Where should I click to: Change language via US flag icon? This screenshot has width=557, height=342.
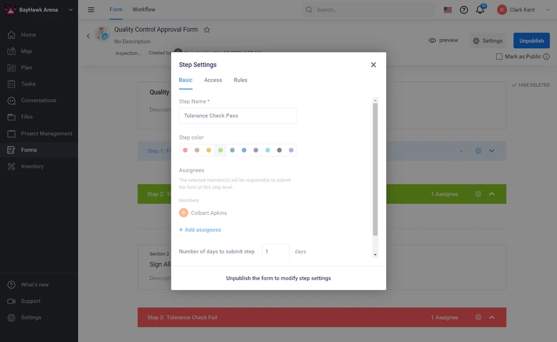coord(448,10)
